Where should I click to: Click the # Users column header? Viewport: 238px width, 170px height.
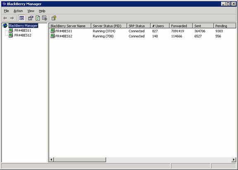pyautogui.click(x=160, y=26)
